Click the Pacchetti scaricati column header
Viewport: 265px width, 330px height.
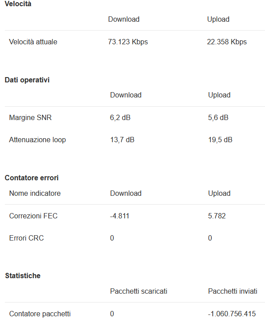(139, 291)
